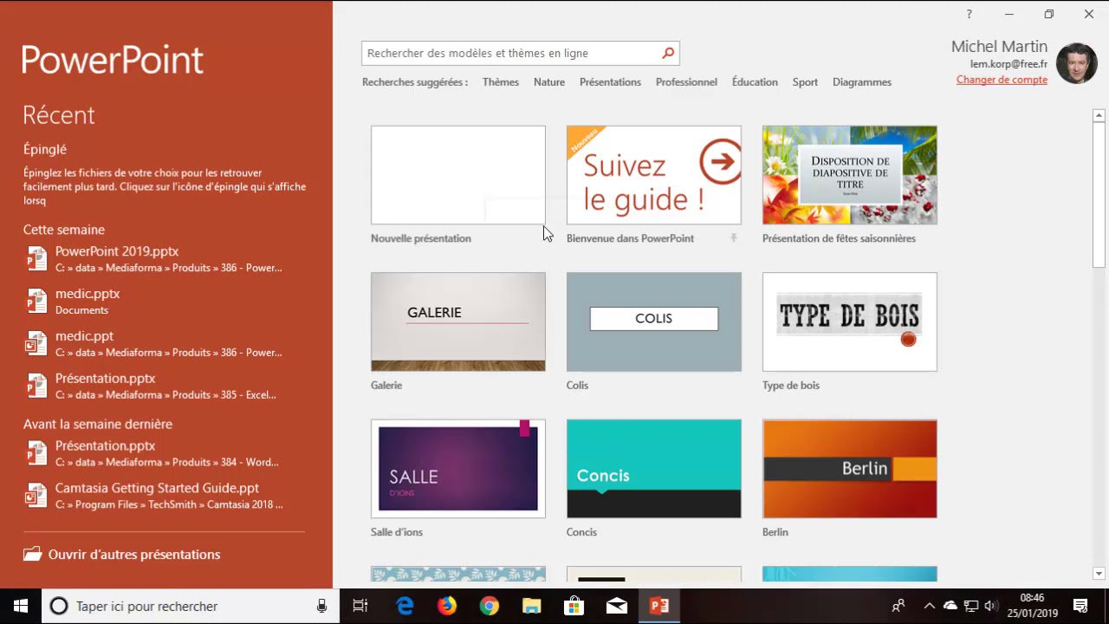Screen dimensions: 1109x624
Task: Open notification center icon
Action: pos(1080,606)
